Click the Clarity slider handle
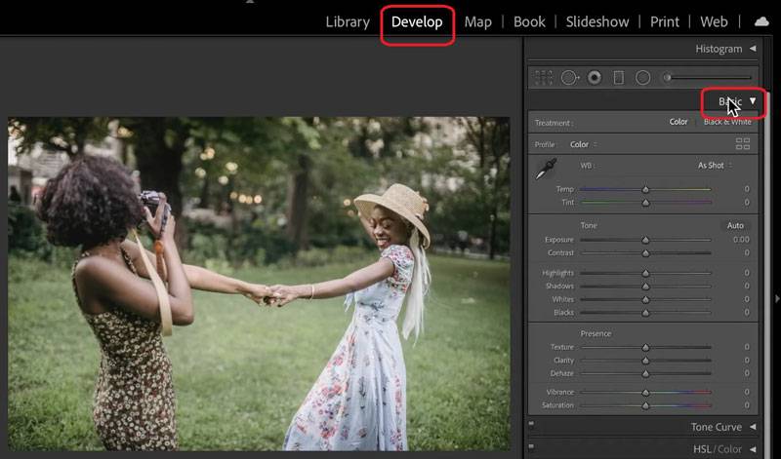 pyautogui.click(x=645, y=361)
